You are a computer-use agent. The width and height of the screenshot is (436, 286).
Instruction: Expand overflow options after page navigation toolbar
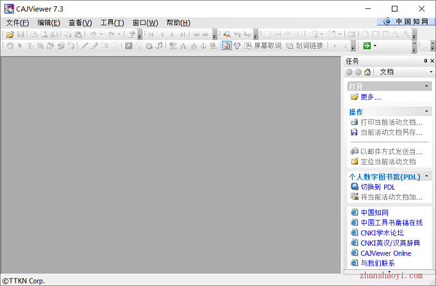point(214,35)
